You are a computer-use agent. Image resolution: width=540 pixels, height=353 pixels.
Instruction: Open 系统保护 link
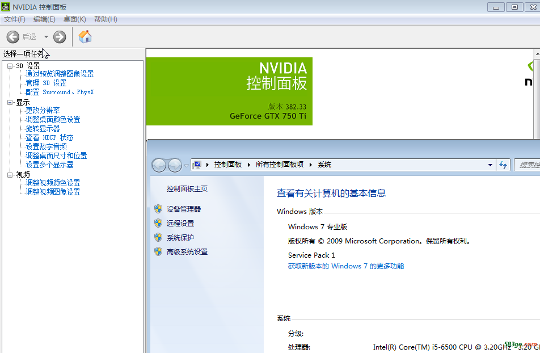[x=180, y=238]
